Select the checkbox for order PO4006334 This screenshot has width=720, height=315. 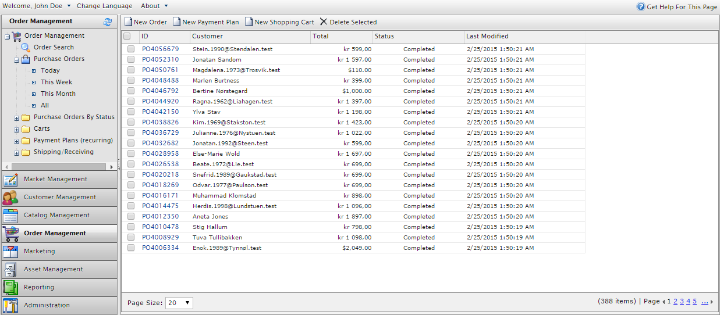pos(131,248)
